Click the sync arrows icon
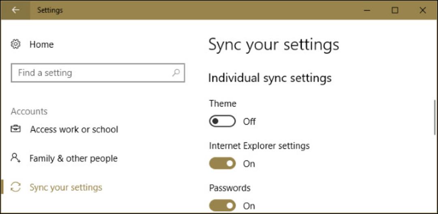438x214 pixels. (16, 187)
